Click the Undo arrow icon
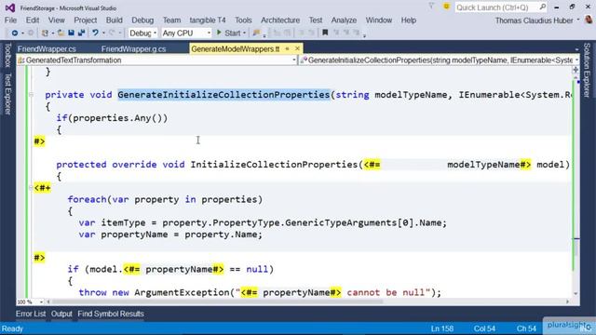Image resolution: width=596 pixels, height=335 pixels. click(x=95, y=33)
